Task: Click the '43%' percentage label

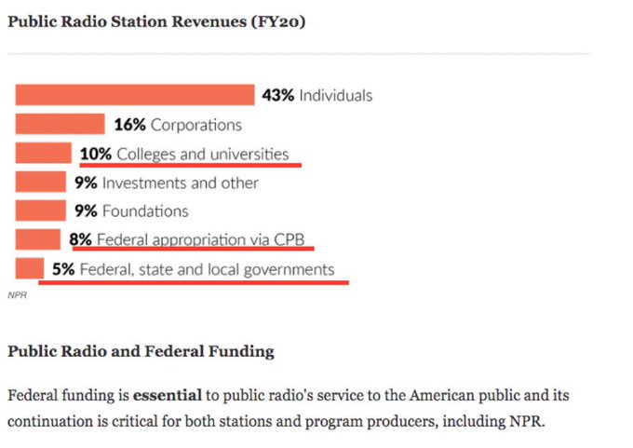Action: tap(277, 96)
